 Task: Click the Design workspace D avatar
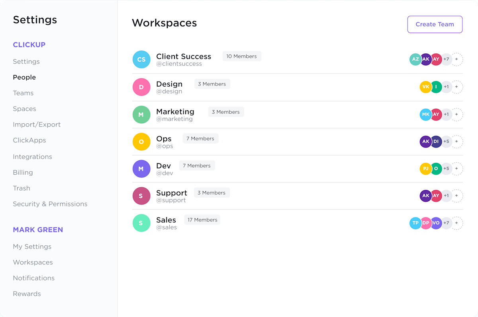141,87
